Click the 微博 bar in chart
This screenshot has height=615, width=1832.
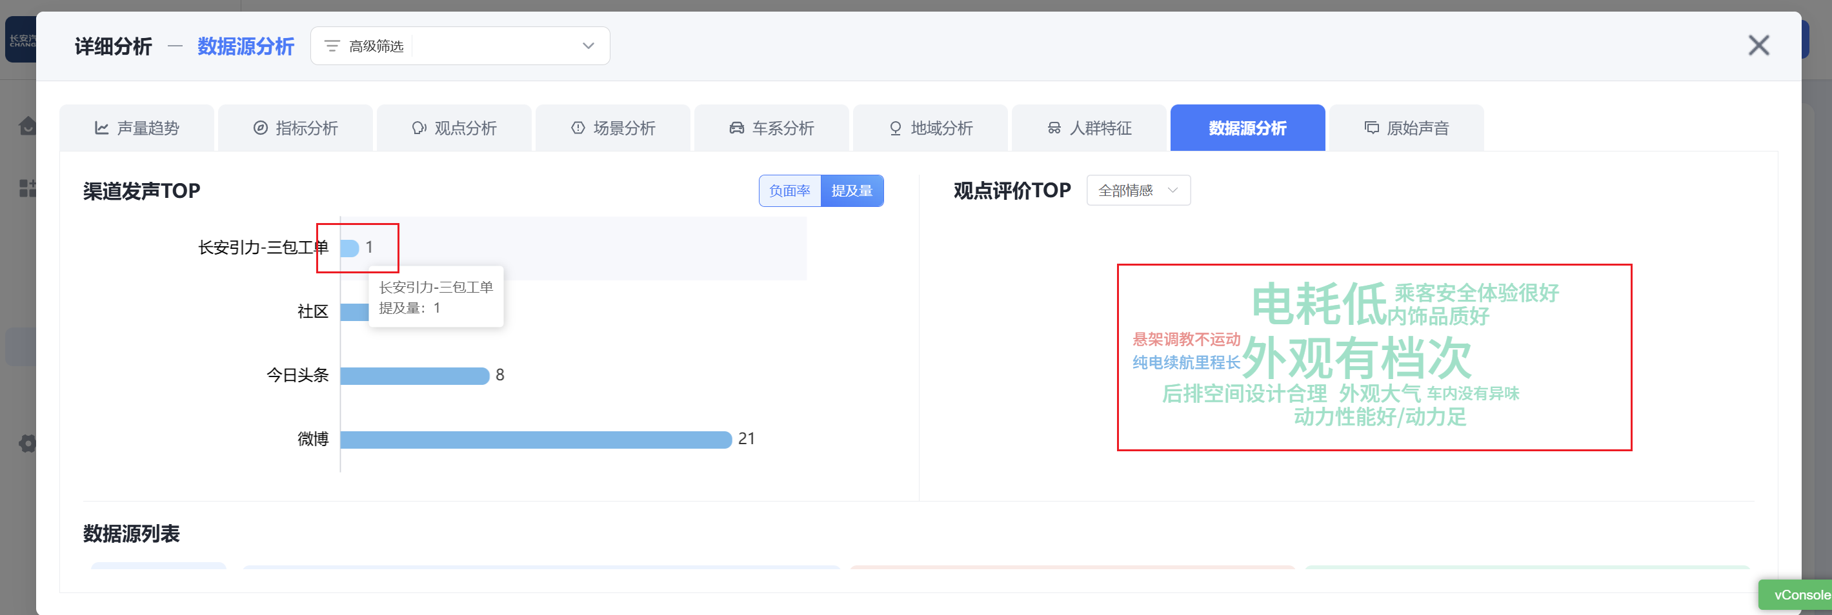point(536,440)
